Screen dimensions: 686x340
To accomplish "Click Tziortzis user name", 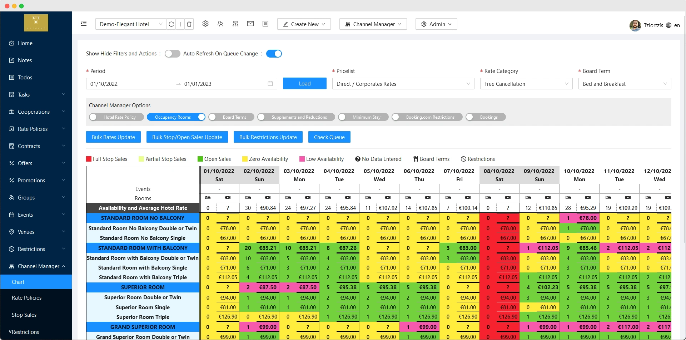I will [x=653, y=25].
